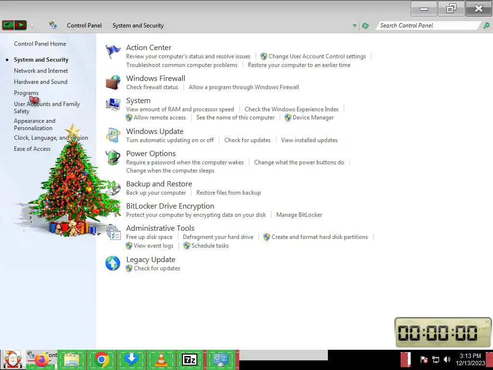The image size is (493, 370).
Task: Click Create and format hard disk partitions
Action: tap(320, 237)
